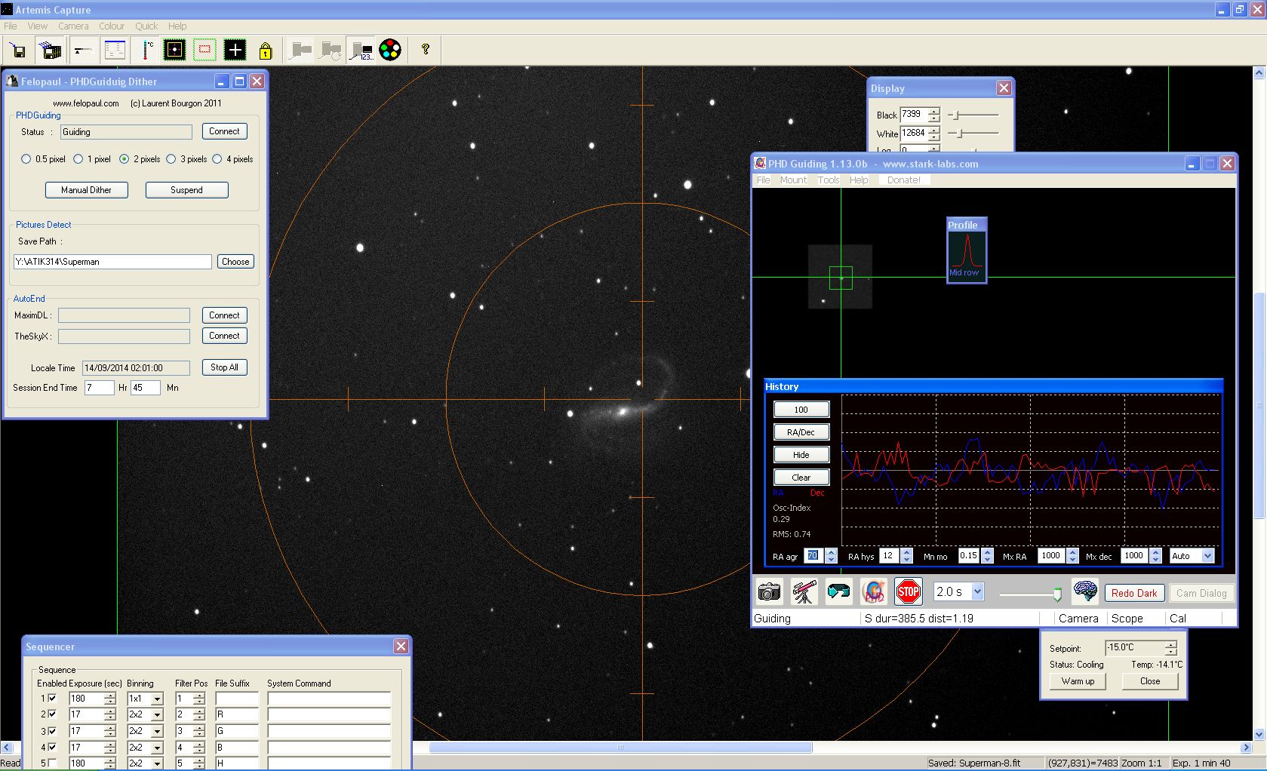Viewport: 1267px width, 771px height.
Task: Click the white crosshair plus icon
Action: [x=235, y=51]
